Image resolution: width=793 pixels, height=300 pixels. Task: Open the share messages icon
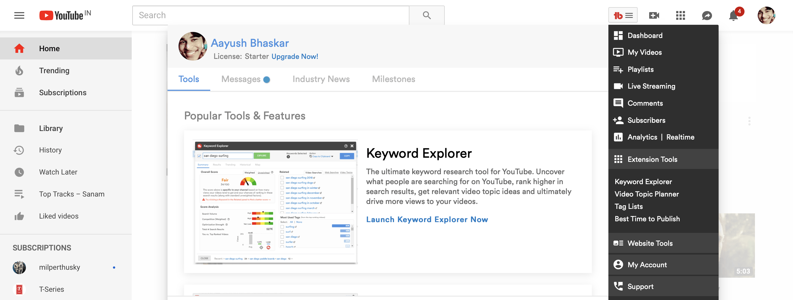(x=707, y=15)
